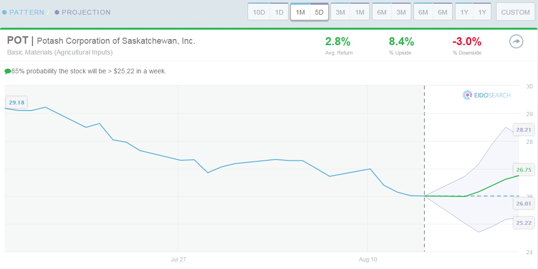Click the % Downside caption

point(467,53)
